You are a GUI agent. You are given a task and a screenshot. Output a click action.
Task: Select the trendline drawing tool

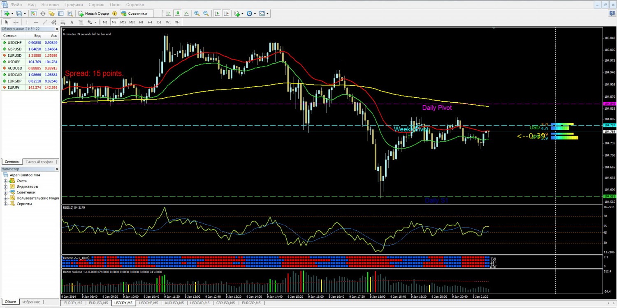[45, 22]
